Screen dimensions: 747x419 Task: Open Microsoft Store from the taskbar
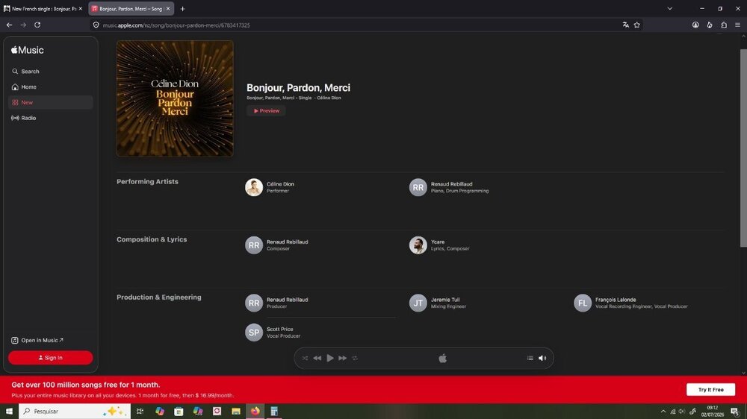click(x=179, y=411)
